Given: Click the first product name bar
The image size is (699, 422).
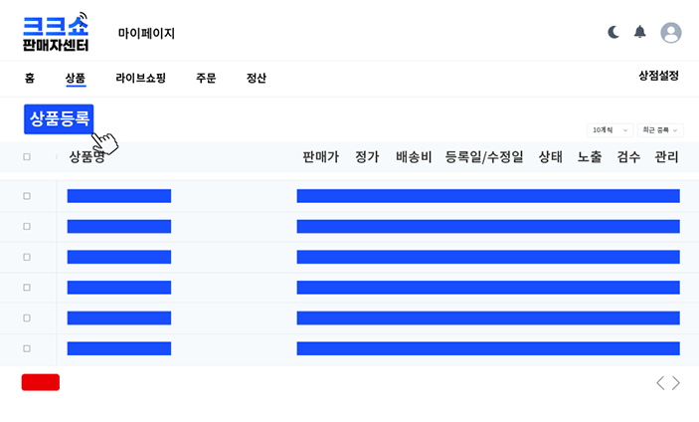Looking at the screenshot, I should coord(119,196).
